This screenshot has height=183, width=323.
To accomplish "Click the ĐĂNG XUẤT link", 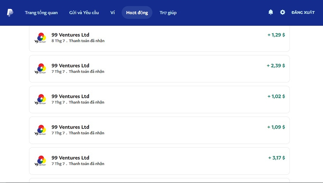I will (x=303, y=13).
